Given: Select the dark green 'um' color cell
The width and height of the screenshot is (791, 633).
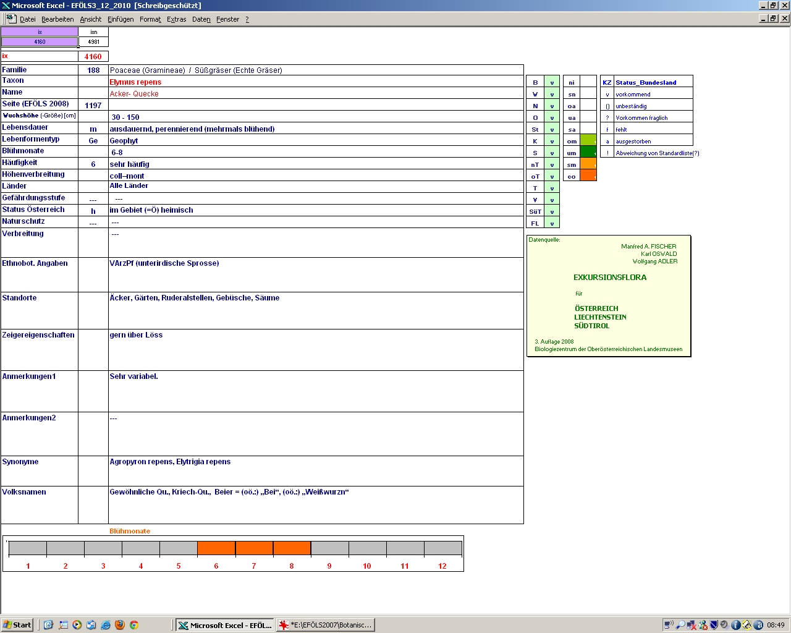Looking at the screenshot, I should pos(588,153).
